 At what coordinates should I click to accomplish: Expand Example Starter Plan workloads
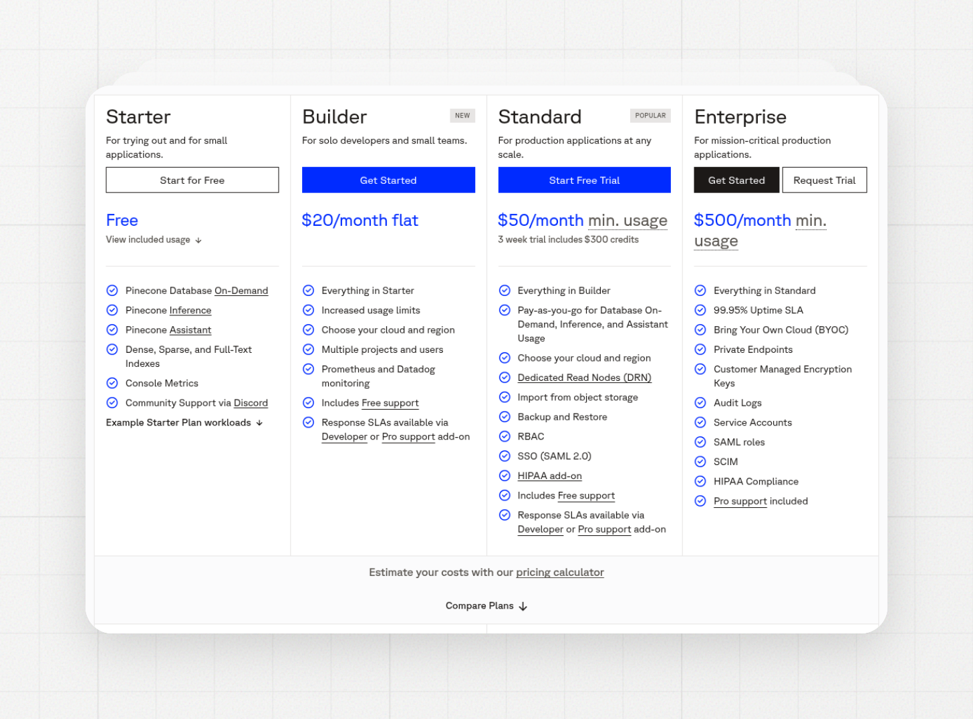(x=184, y=422)
